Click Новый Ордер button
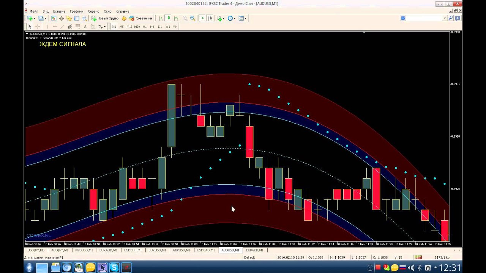 [105, 18]
